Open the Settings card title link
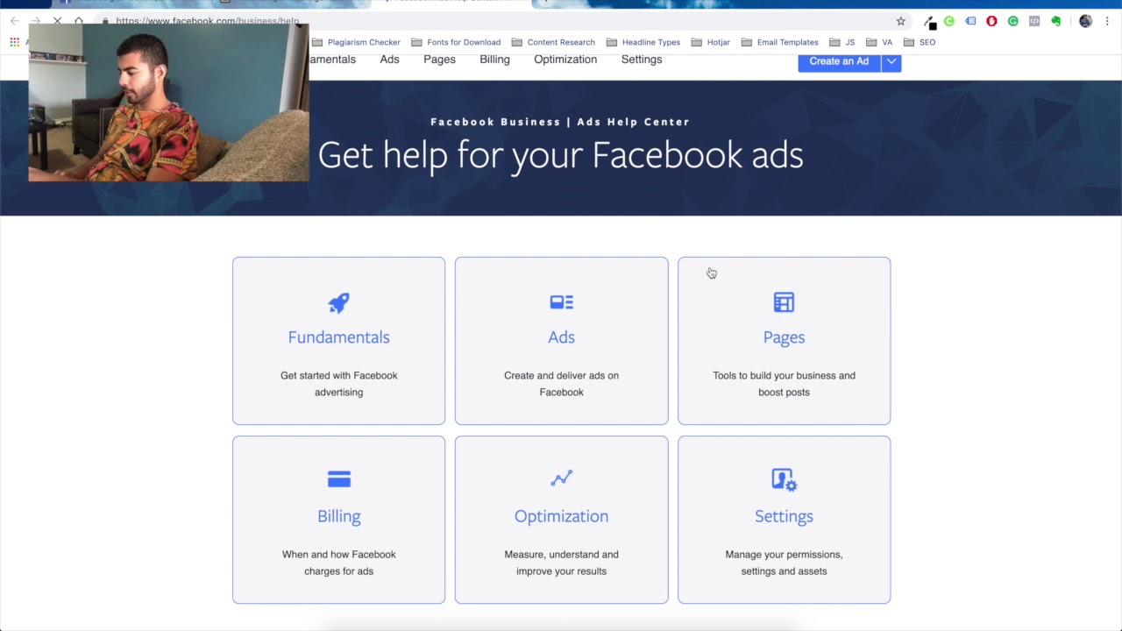The height and width of the screenshot is (631, 1122). click(784, 516)
